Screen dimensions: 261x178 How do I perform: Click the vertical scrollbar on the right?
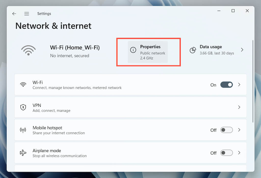(x=253, y=81)
